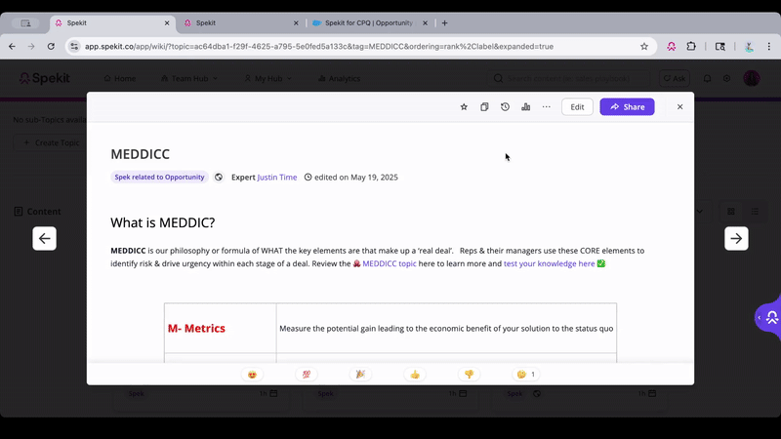React with thinking face emoji

coord(526,375)
